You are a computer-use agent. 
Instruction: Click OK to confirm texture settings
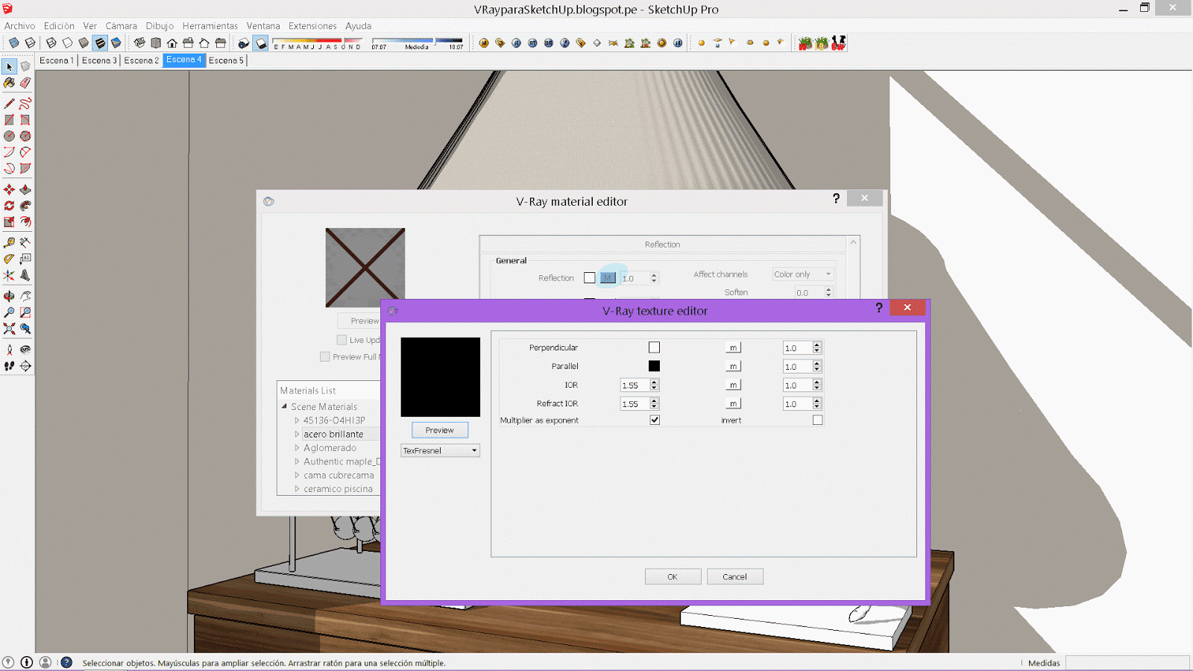(x=673, y=576)
